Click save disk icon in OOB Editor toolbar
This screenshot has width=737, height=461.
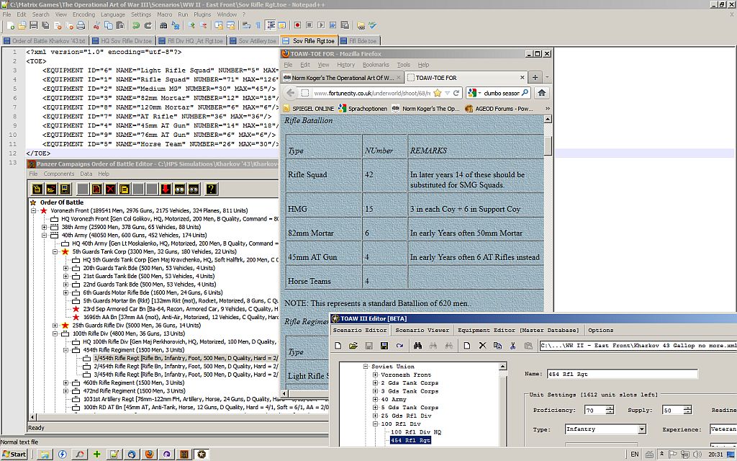coord(65,189)
